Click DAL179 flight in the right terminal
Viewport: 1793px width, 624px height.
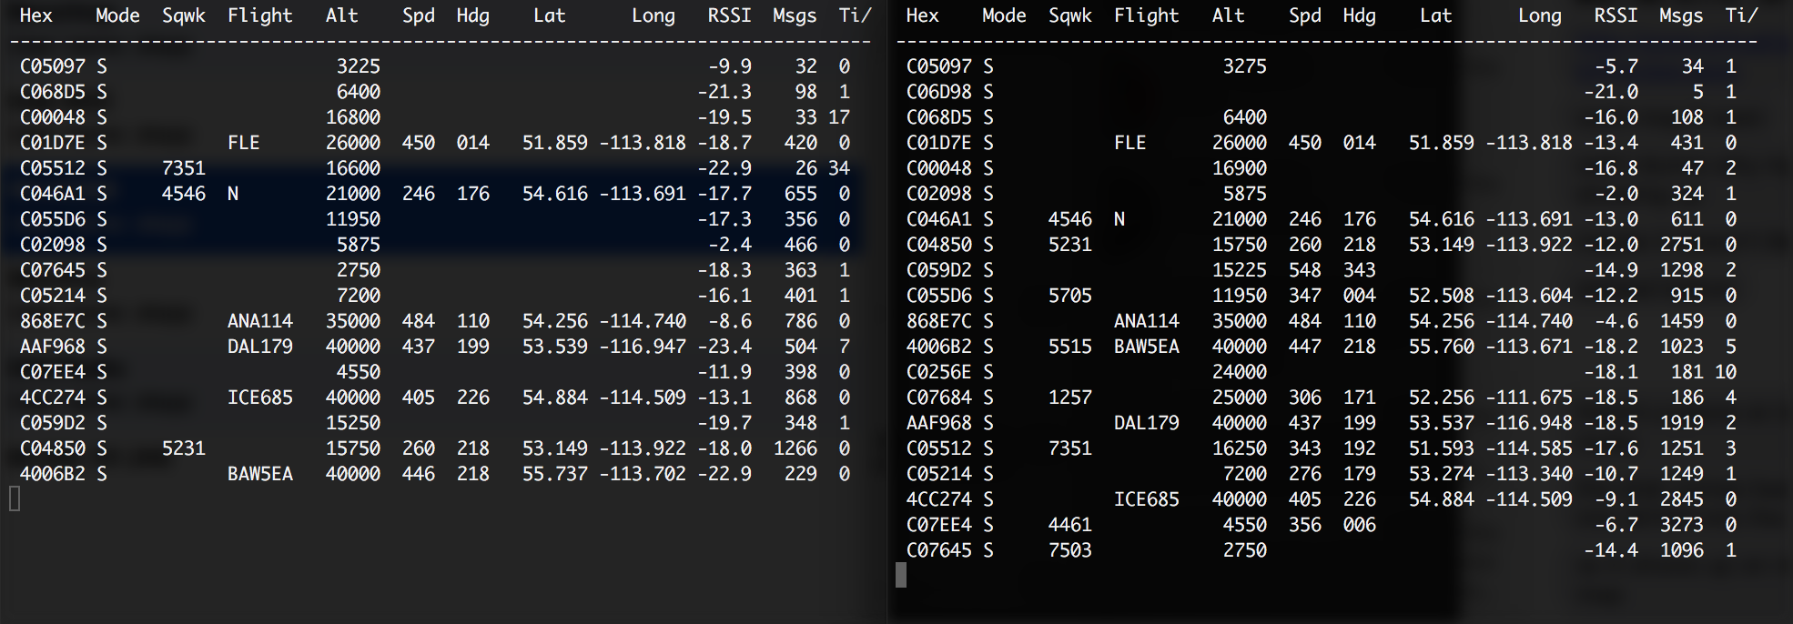coord(1147,423)
